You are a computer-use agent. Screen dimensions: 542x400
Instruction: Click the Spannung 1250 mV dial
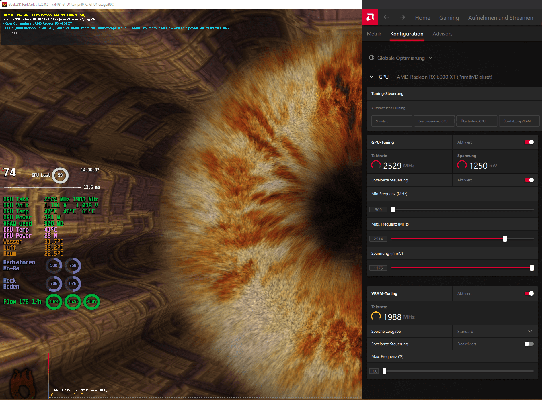tap(462, 165)
